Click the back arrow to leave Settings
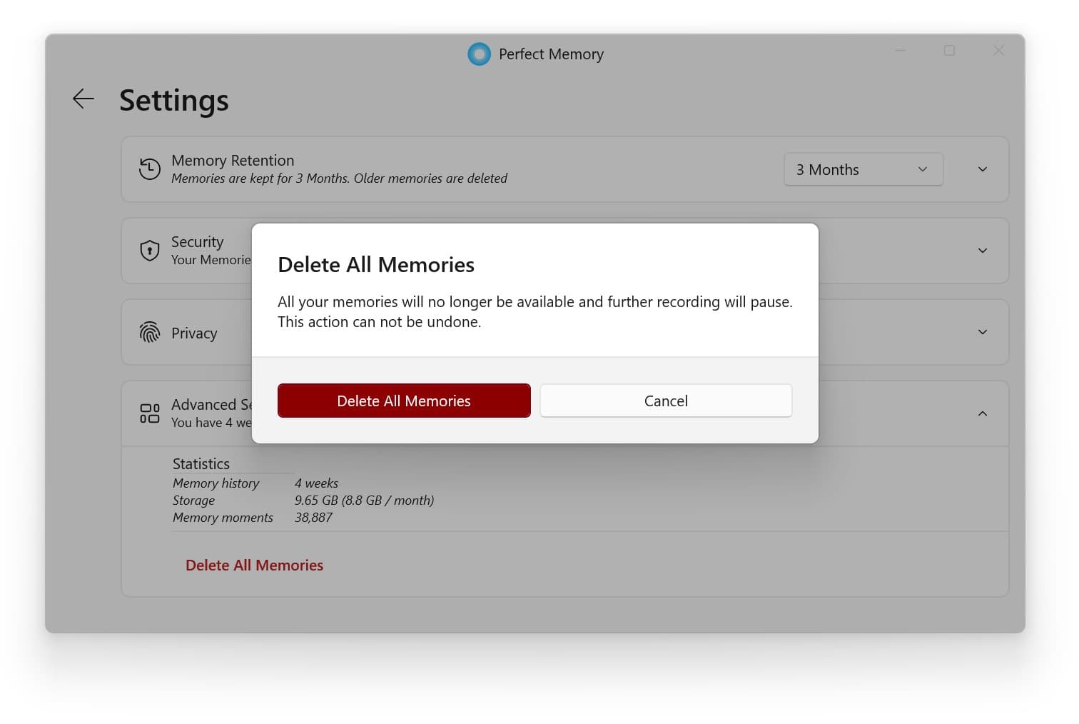Image resolution: width=1079 pixels, height=724 pixels. [83, 99]
